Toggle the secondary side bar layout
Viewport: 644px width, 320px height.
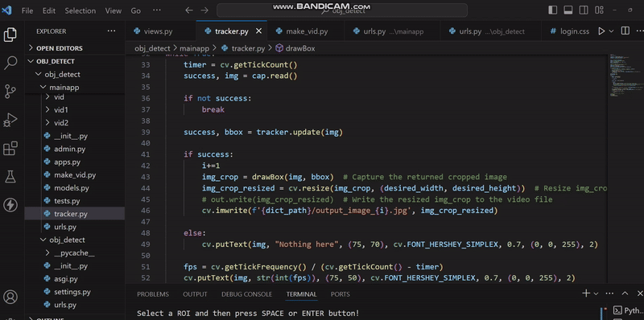point(583,10)
